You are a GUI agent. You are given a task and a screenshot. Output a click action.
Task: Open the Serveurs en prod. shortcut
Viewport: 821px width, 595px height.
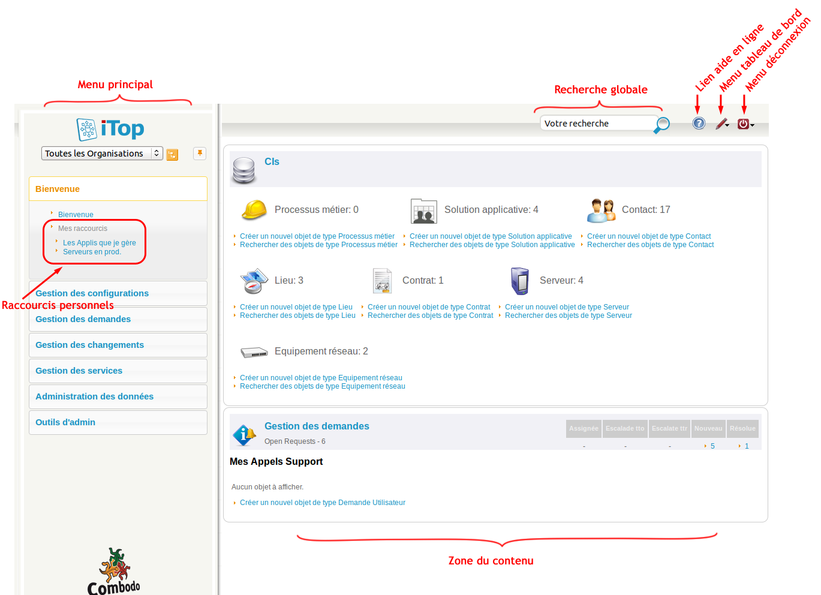tap(92, 252)
